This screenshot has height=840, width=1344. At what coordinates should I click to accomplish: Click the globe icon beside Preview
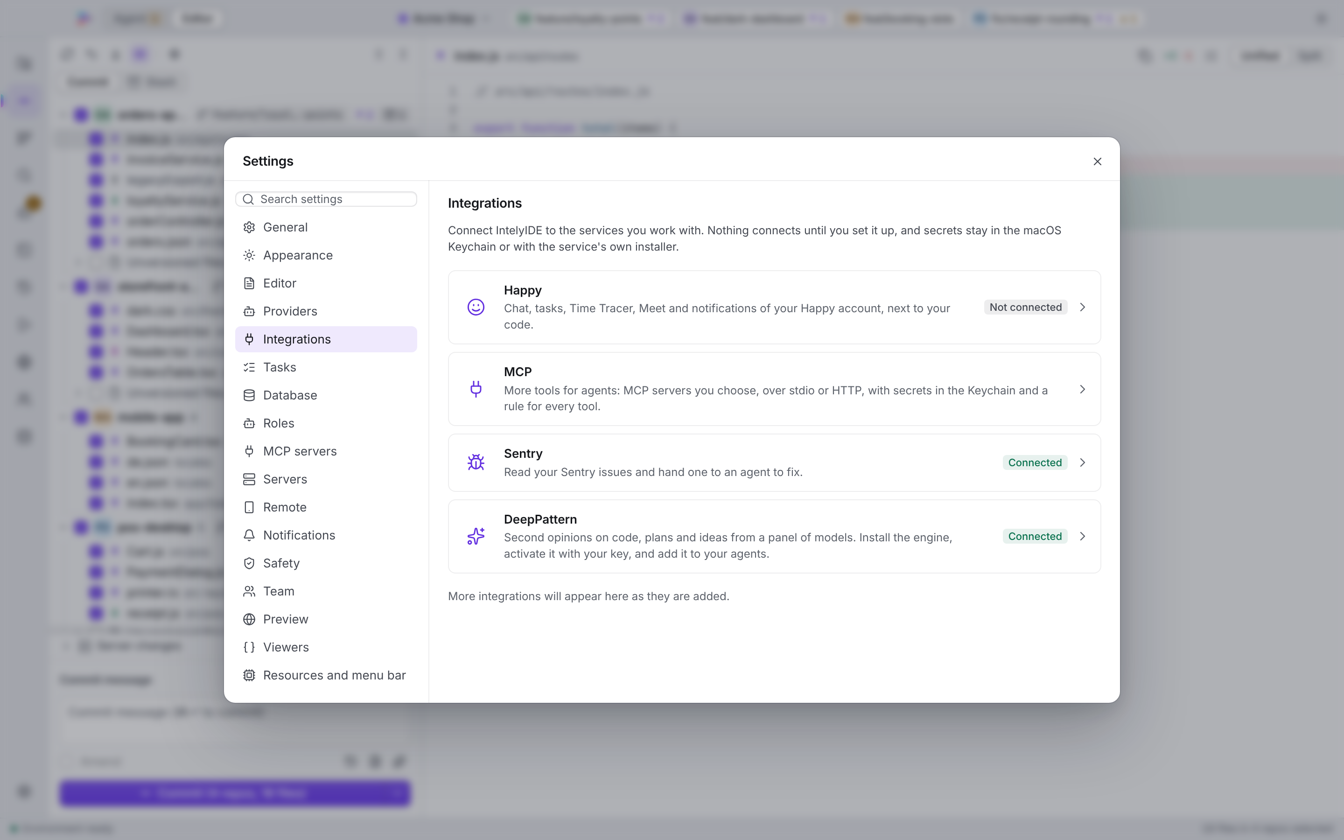[x=249, y=619]
